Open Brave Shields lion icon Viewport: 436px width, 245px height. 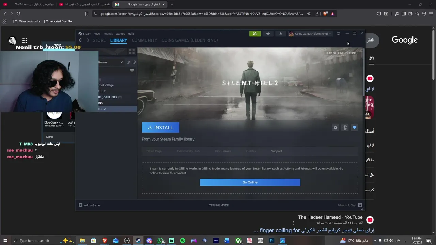[325, 14]
